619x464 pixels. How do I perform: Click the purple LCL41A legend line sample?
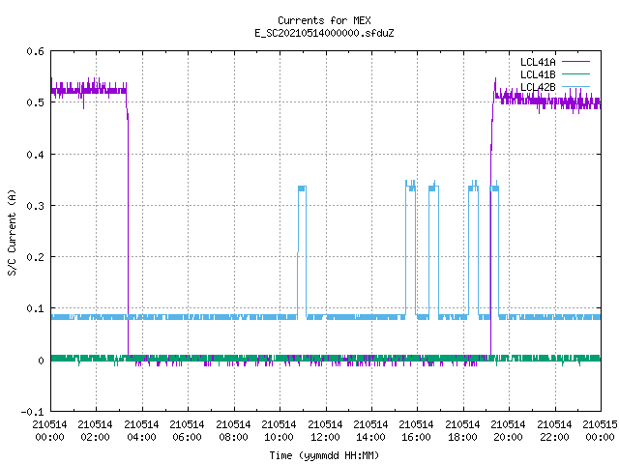coord(575,62)
